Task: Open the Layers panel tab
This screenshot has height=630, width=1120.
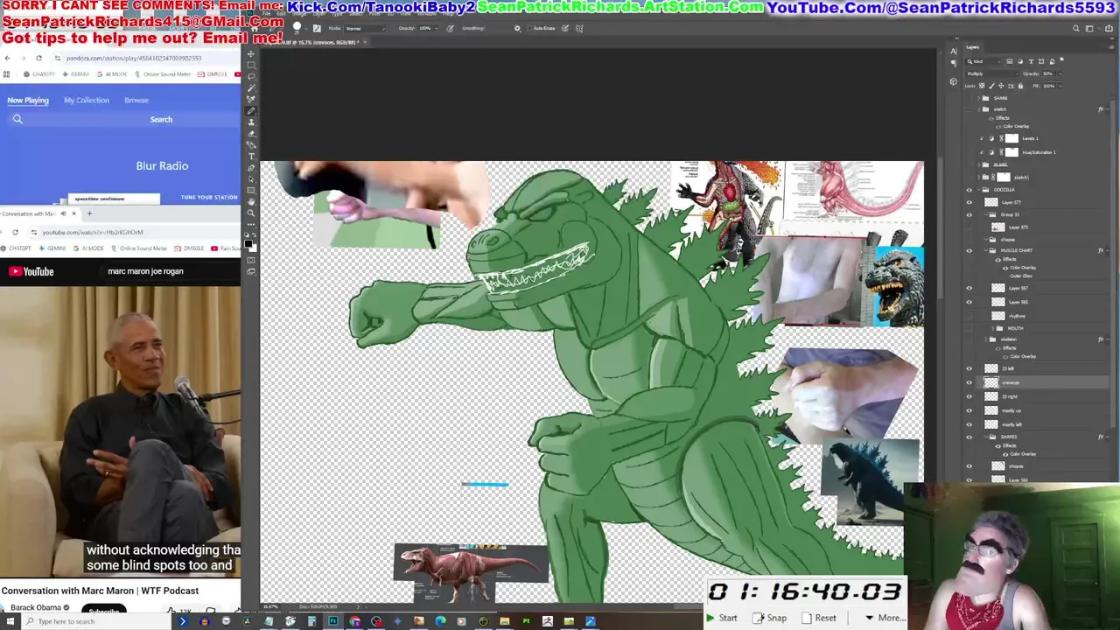Action: (x=972, y=47)
